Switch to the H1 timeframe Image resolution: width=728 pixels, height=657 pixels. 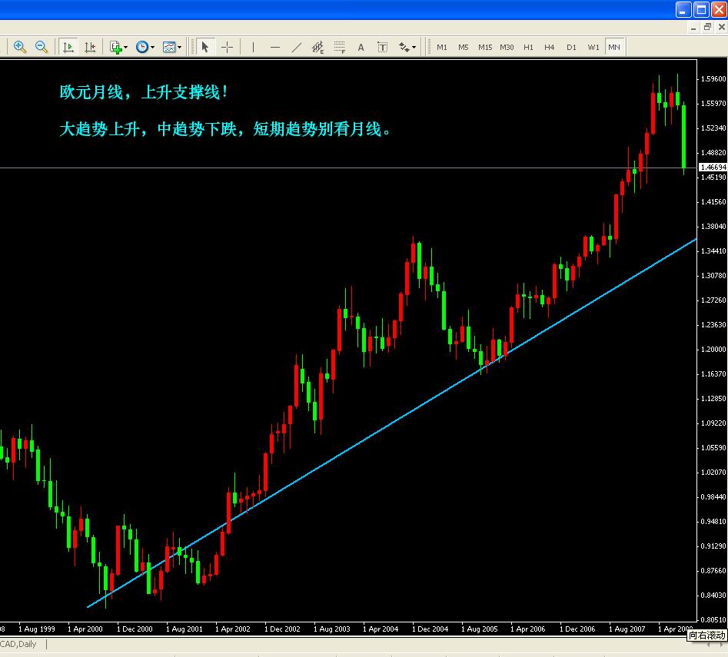(528, 47)
